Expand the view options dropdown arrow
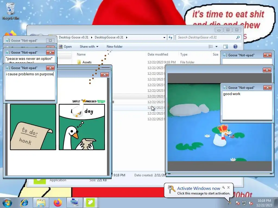Screen dimensions: 278x208 pyautogui.click(x=216, y=47)
